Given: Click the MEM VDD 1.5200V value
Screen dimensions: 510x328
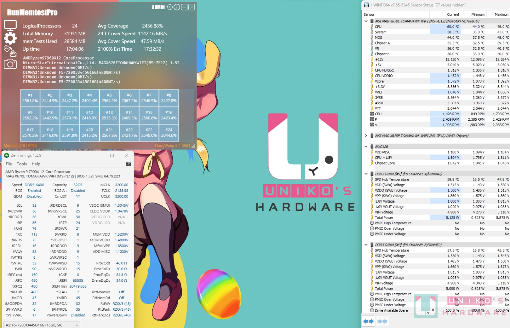Looking at the screenshot, I should click(x=122, y=234).
